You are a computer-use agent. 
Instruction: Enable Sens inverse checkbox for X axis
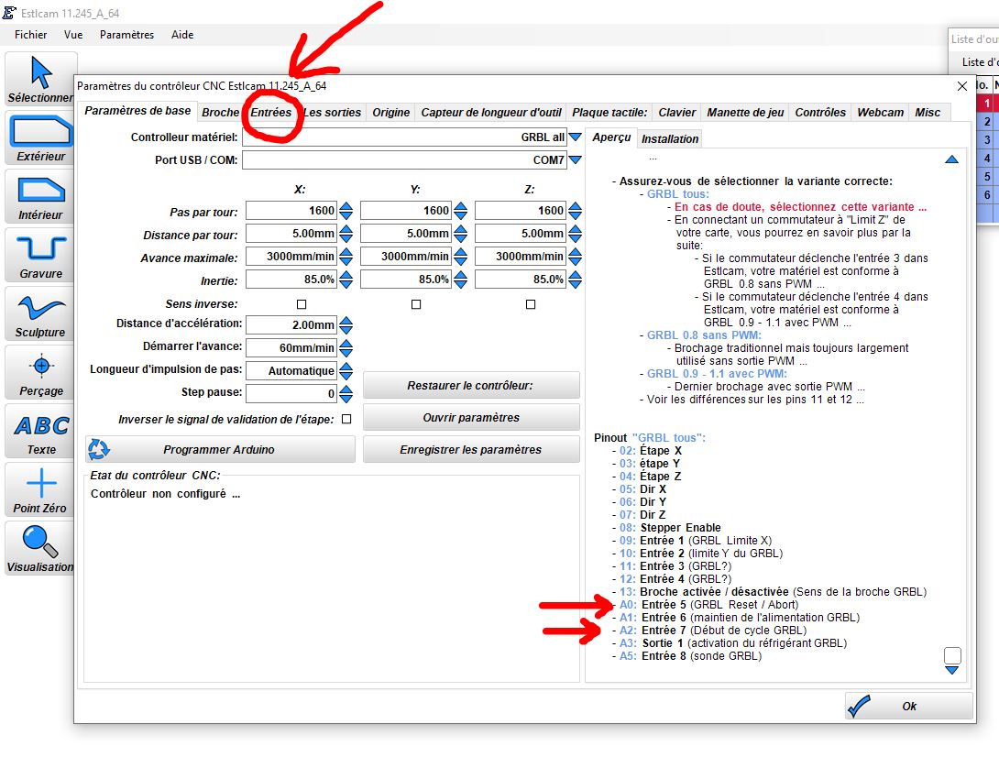coord(302,304)
